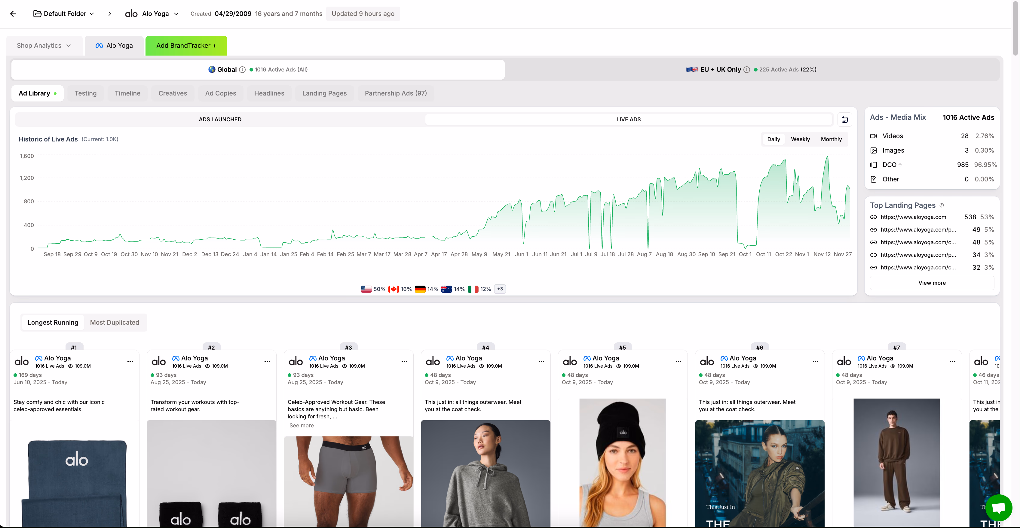
Task: Click the Add BrandTracker button
Action: point(186,45)
